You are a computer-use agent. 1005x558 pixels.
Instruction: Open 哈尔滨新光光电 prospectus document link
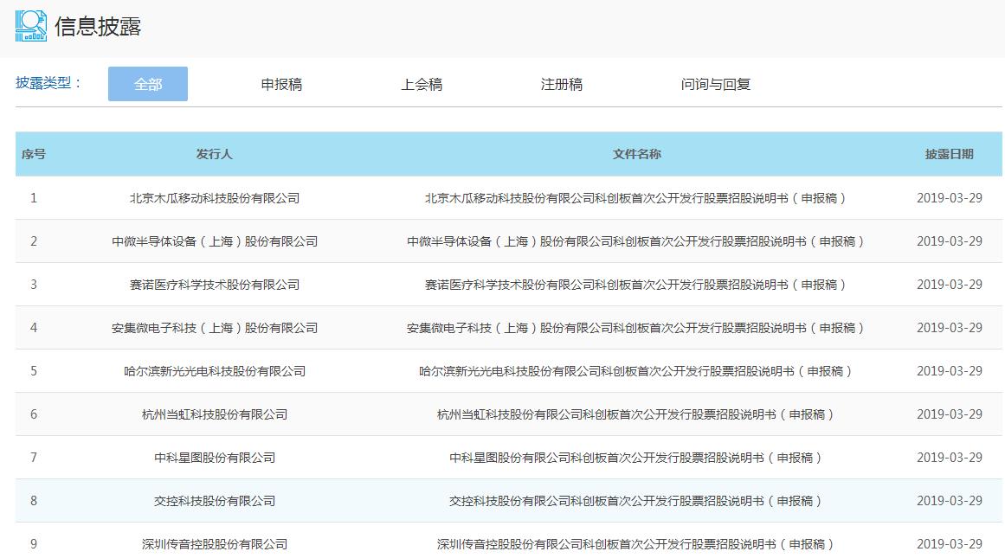pos(636,371)
